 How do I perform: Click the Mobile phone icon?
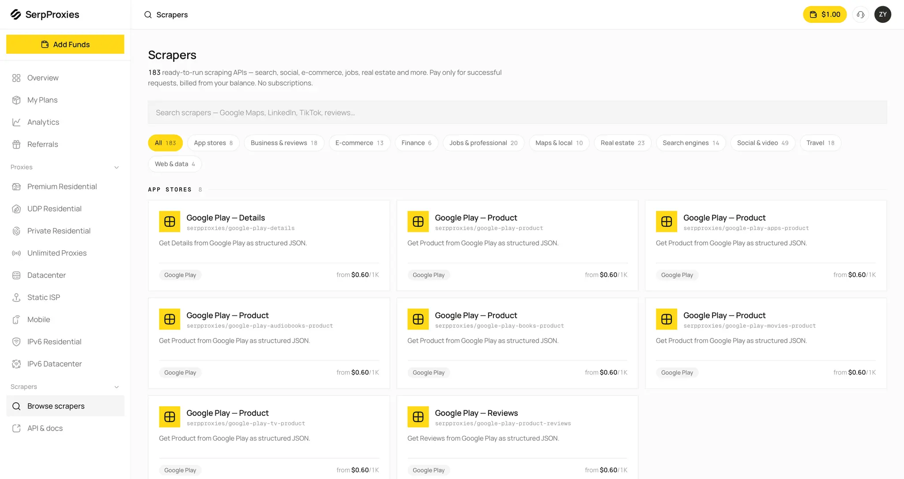tap(16, 320)
